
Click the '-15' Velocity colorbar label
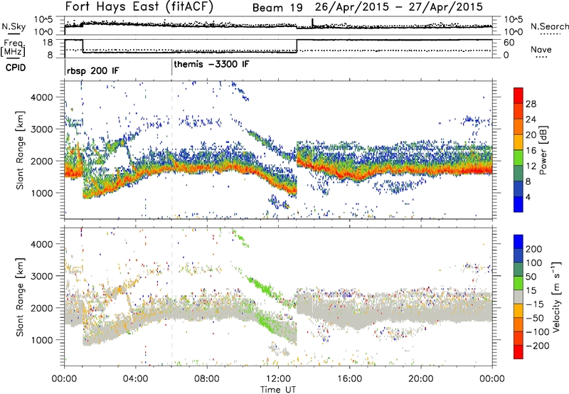(535, 304)
